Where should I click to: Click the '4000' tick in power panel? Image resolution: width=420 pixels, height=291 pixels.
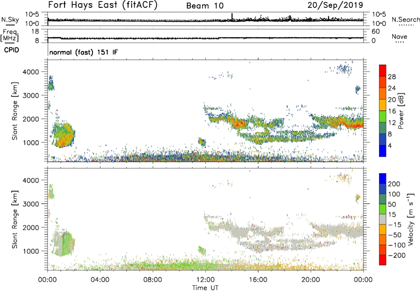point(31,72)
